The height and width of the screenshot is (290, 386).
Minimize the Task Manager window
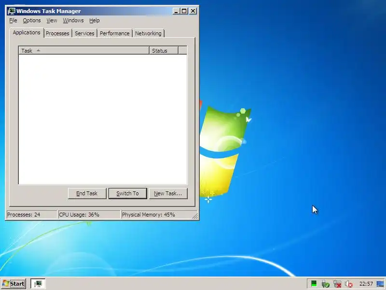point(176,11)
